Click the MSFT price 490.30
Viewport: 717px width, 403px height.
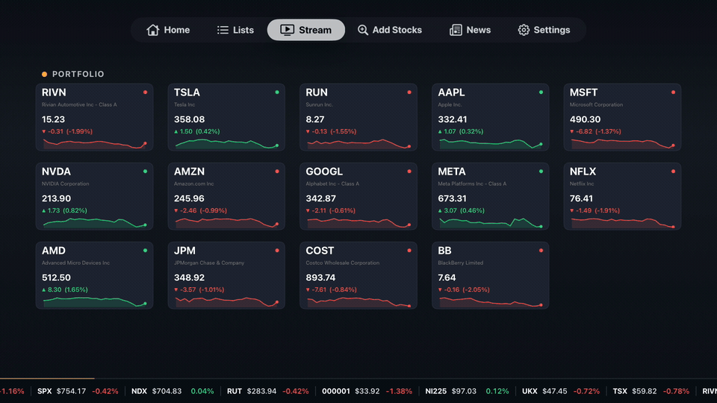pyautogui.click(x=585, y=119)
